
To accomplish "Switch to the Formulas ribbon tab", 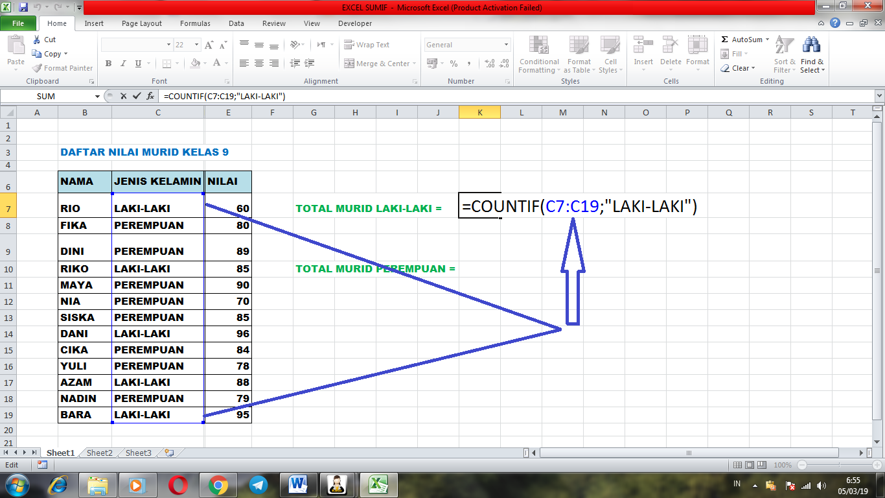I will (194, 23).
